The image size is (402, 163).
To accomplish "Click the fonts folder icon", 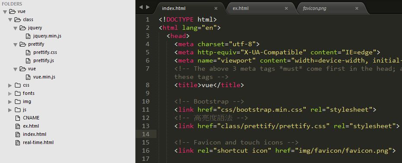I will pyautogui.click(x=18, y=94).
